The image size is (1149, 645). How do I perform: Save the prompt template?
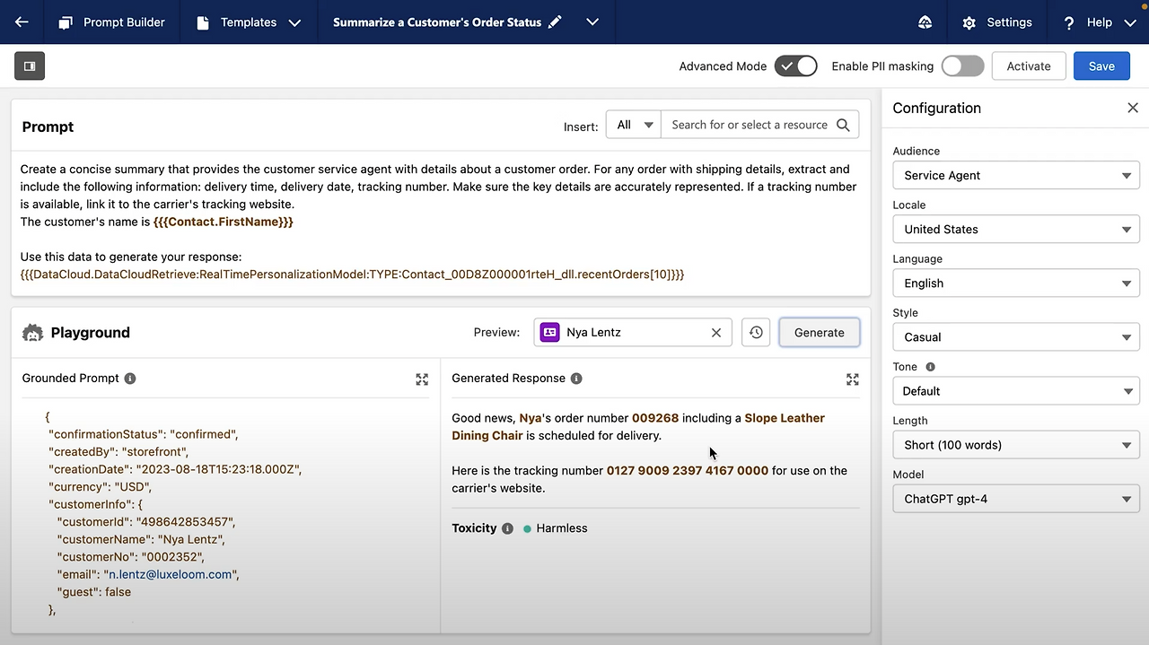1101,65
